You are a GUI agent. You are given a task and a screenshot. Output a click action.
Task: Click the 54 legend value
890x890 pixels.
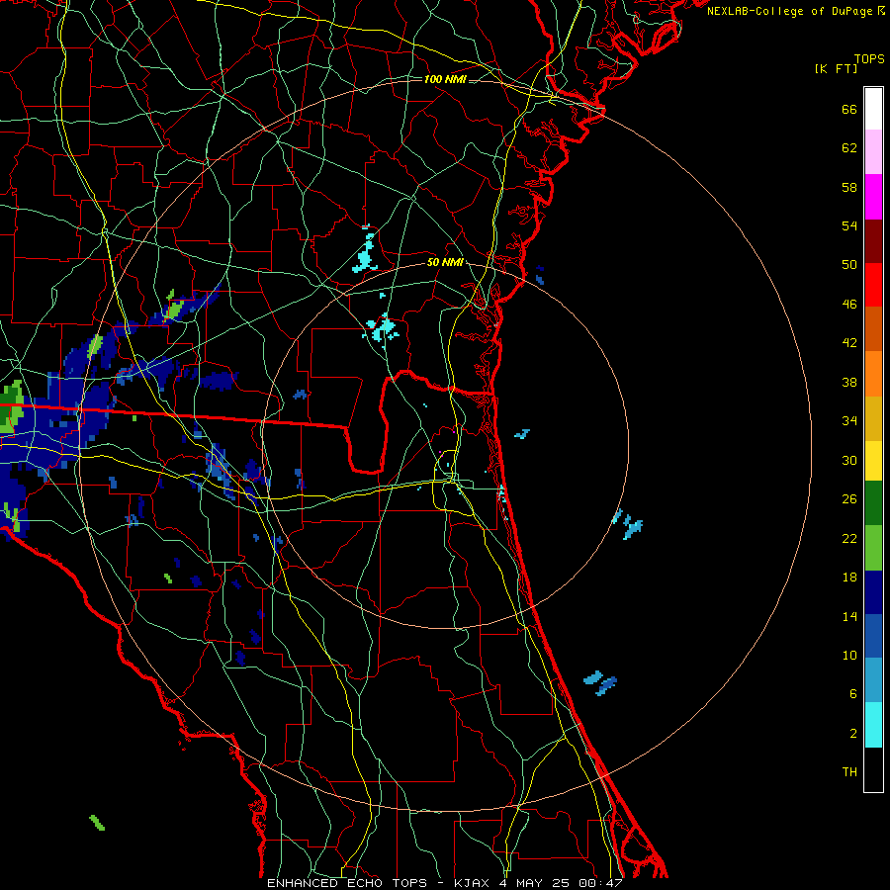[849, 225]
